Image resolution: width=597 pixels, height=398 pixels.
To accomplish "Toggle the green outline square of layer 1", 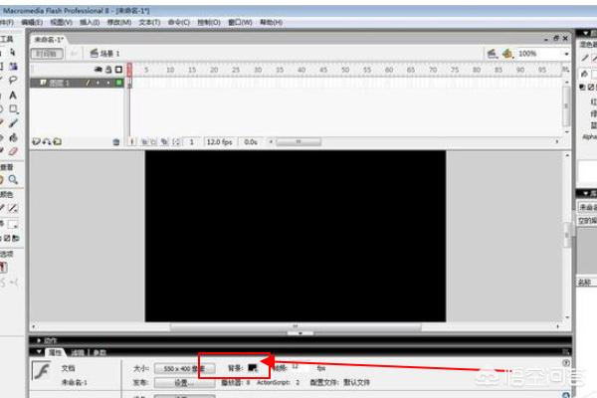I will point(118,84).
